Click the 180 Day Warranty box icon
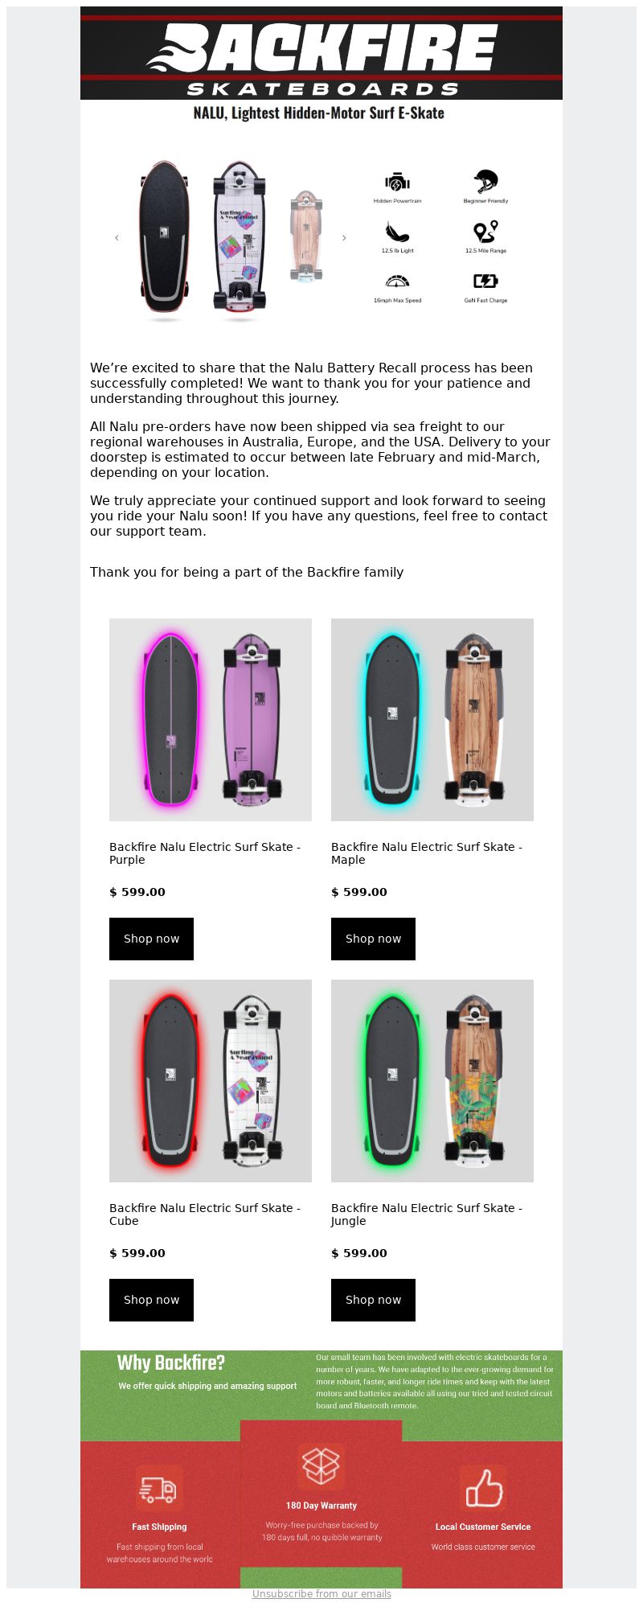 pyautogui.click(x=321, y=1466)
